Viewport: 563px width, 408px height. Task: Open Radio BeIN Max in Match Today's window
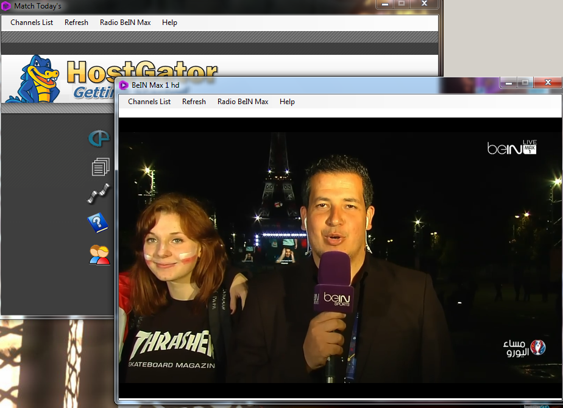[x=126, y=23]
